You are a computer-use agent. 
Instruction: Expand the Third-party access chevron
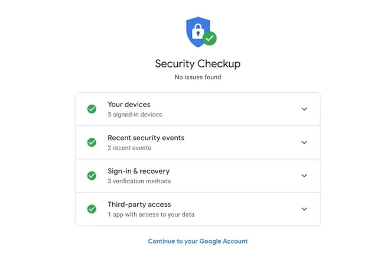tap(304, 209)
